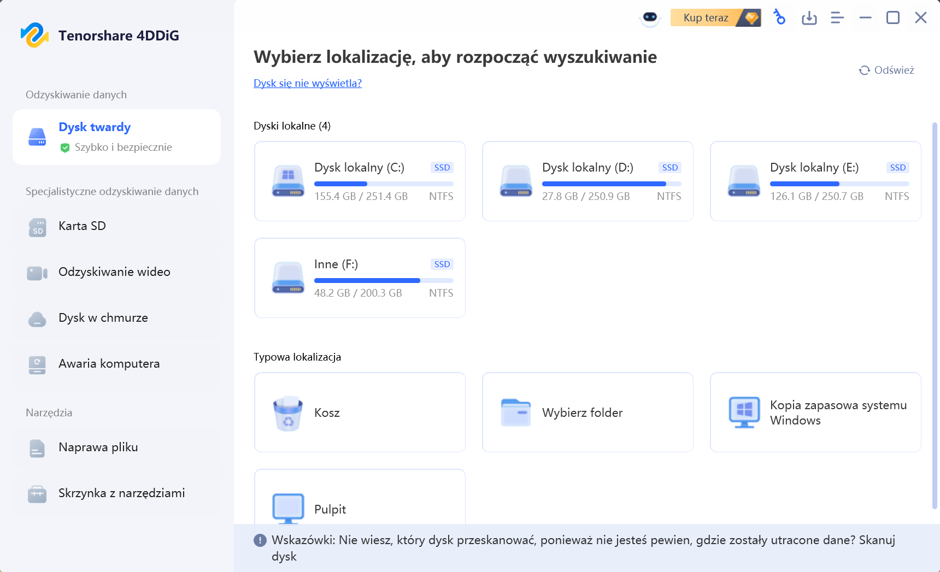Click the diamond icon on Kup teraz
This screenshot has height=572, width=940.
point(751,18)
